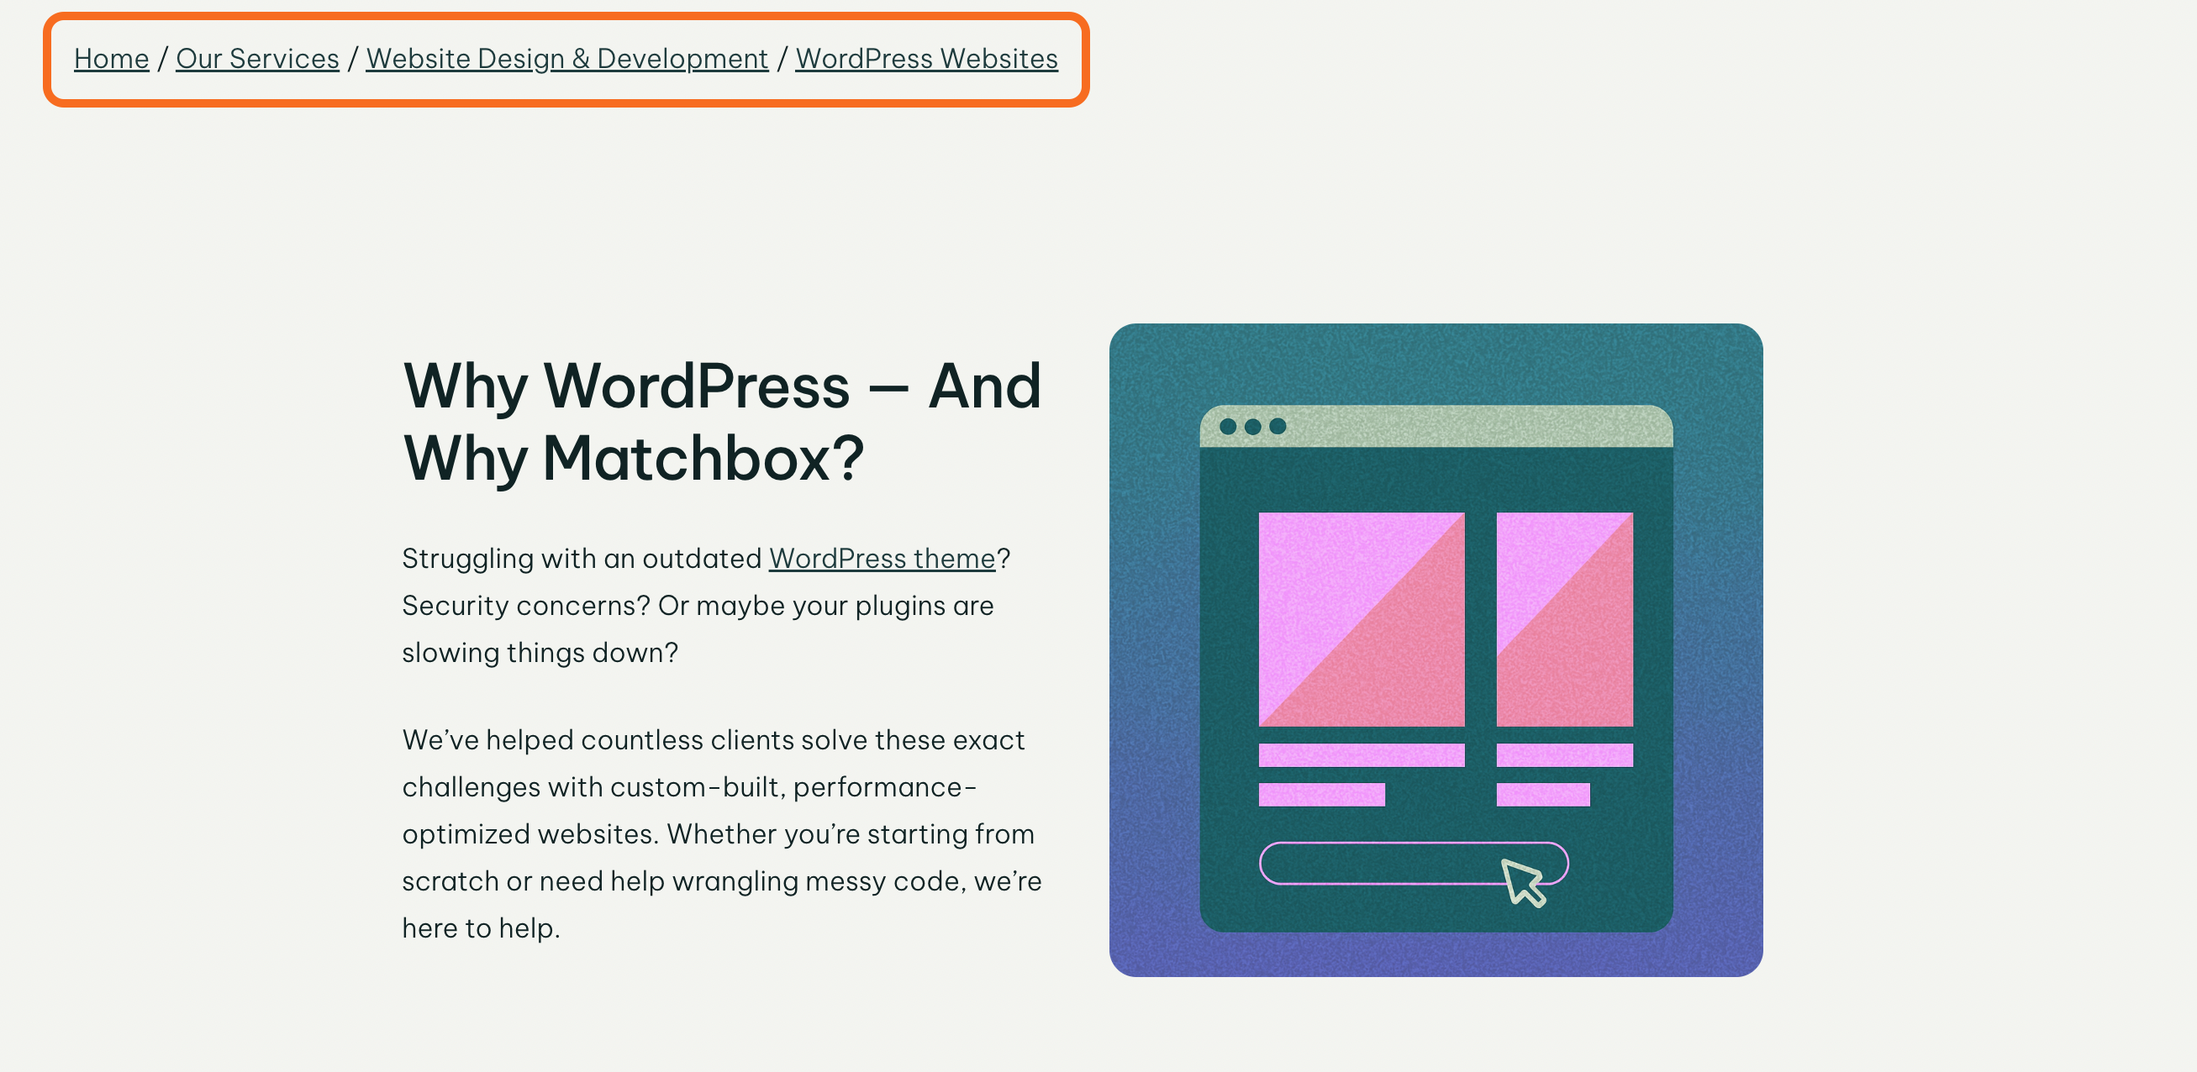Click the text "Security concerns? Or maybe your plugins are"
This screenshot has height=1072, width=2197.
pyautogui.click(x=698, y=606)
